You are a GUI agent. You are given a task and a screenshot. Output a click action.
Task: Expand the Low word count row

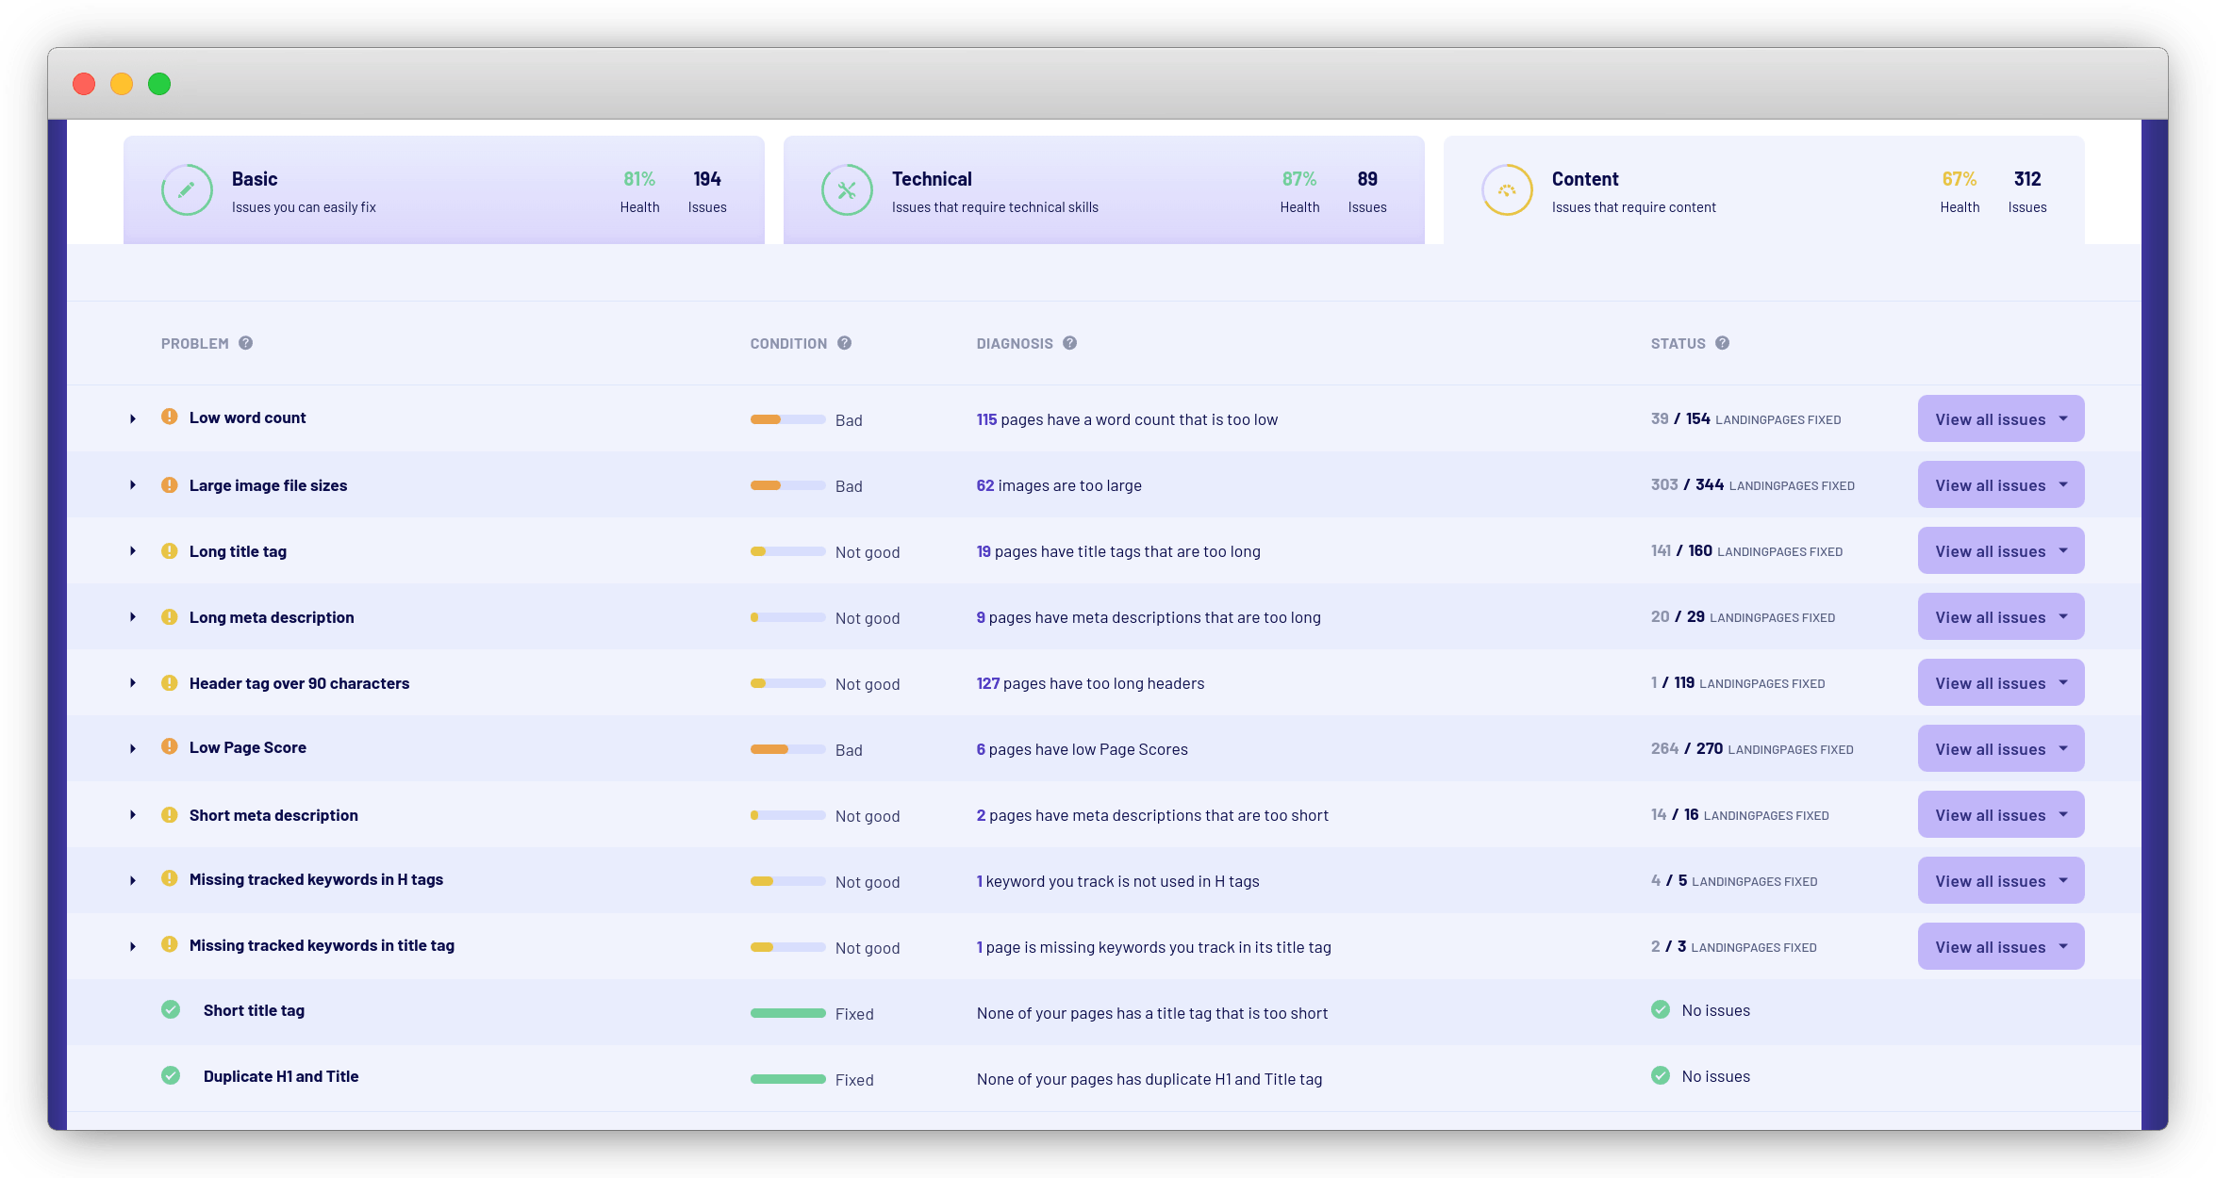click(x=133, y=418)
